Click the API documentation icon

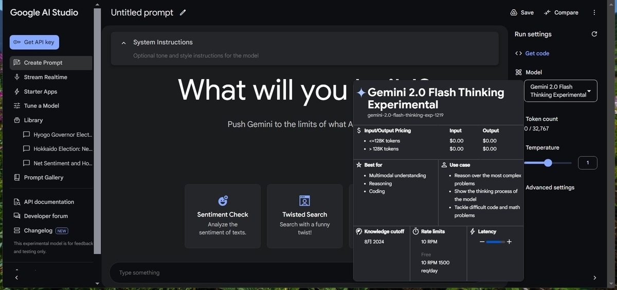tap(17, 202)
